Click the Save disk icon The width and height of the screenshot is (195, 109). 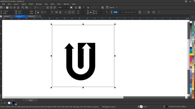tap(7, 8)
